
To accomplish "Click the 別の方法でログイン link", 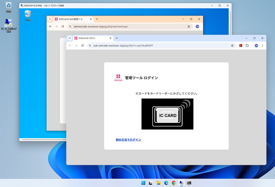I will (128, 140).
